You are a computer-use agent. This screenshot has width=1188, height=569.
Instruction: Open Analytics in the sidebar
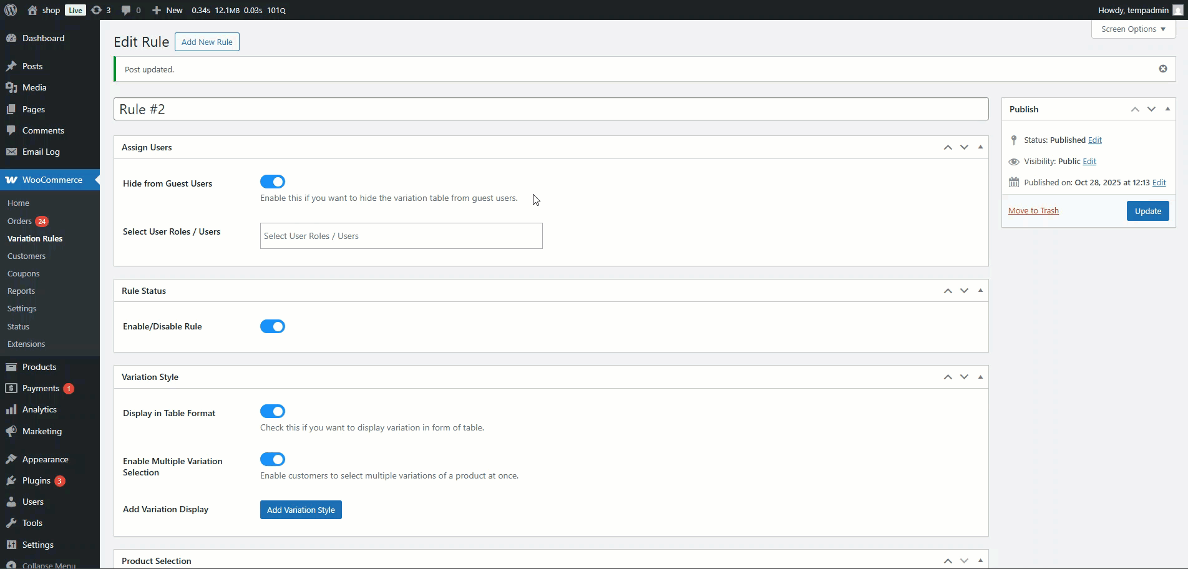[39, 409]
